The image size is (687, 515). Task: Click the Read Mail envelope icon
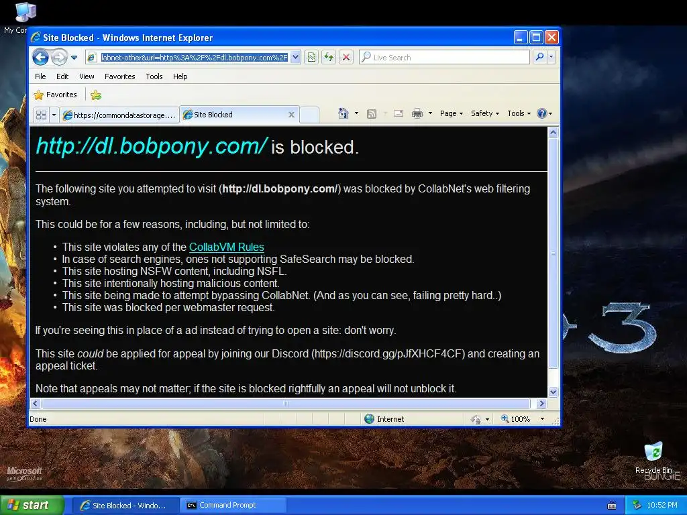(399, 114)
